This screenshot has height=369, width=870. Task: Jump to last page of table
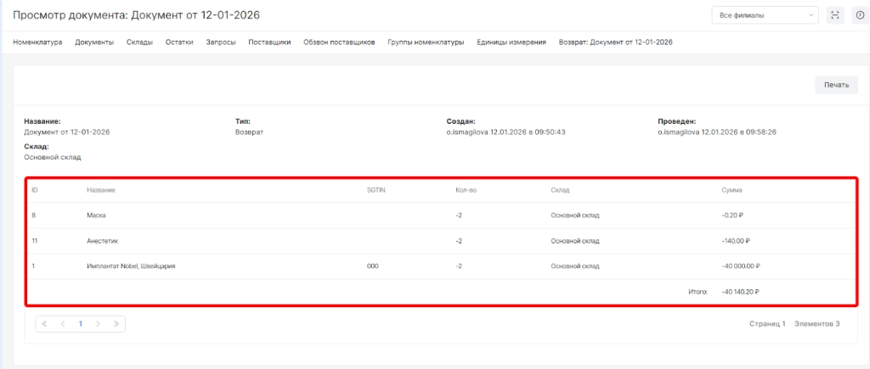coord(116,323)
